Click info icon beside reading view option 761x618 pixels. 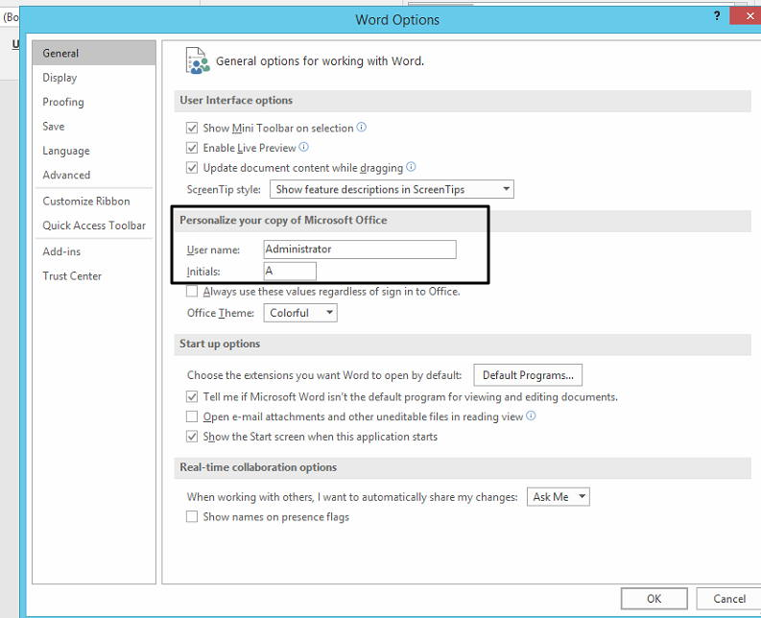coord(531,416)
